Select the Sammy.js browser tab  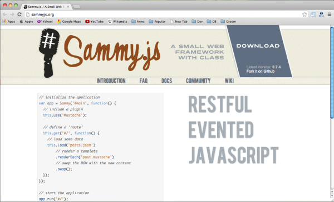(46, 7)
